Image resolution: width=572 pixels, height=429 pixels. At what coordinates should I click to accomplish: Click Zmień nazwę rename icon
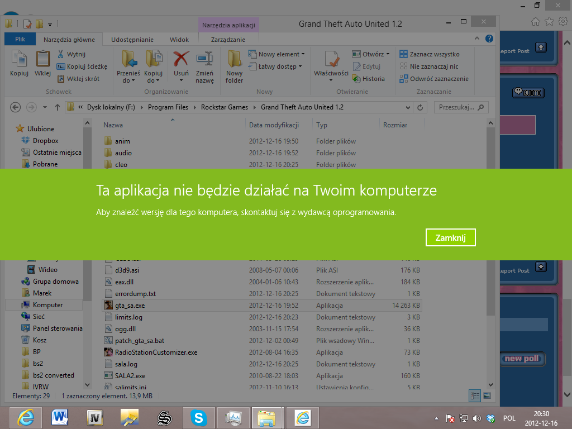pos(204,66)
